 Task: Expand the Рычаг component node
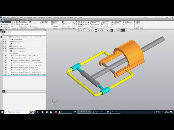click(x=9, y=42)
